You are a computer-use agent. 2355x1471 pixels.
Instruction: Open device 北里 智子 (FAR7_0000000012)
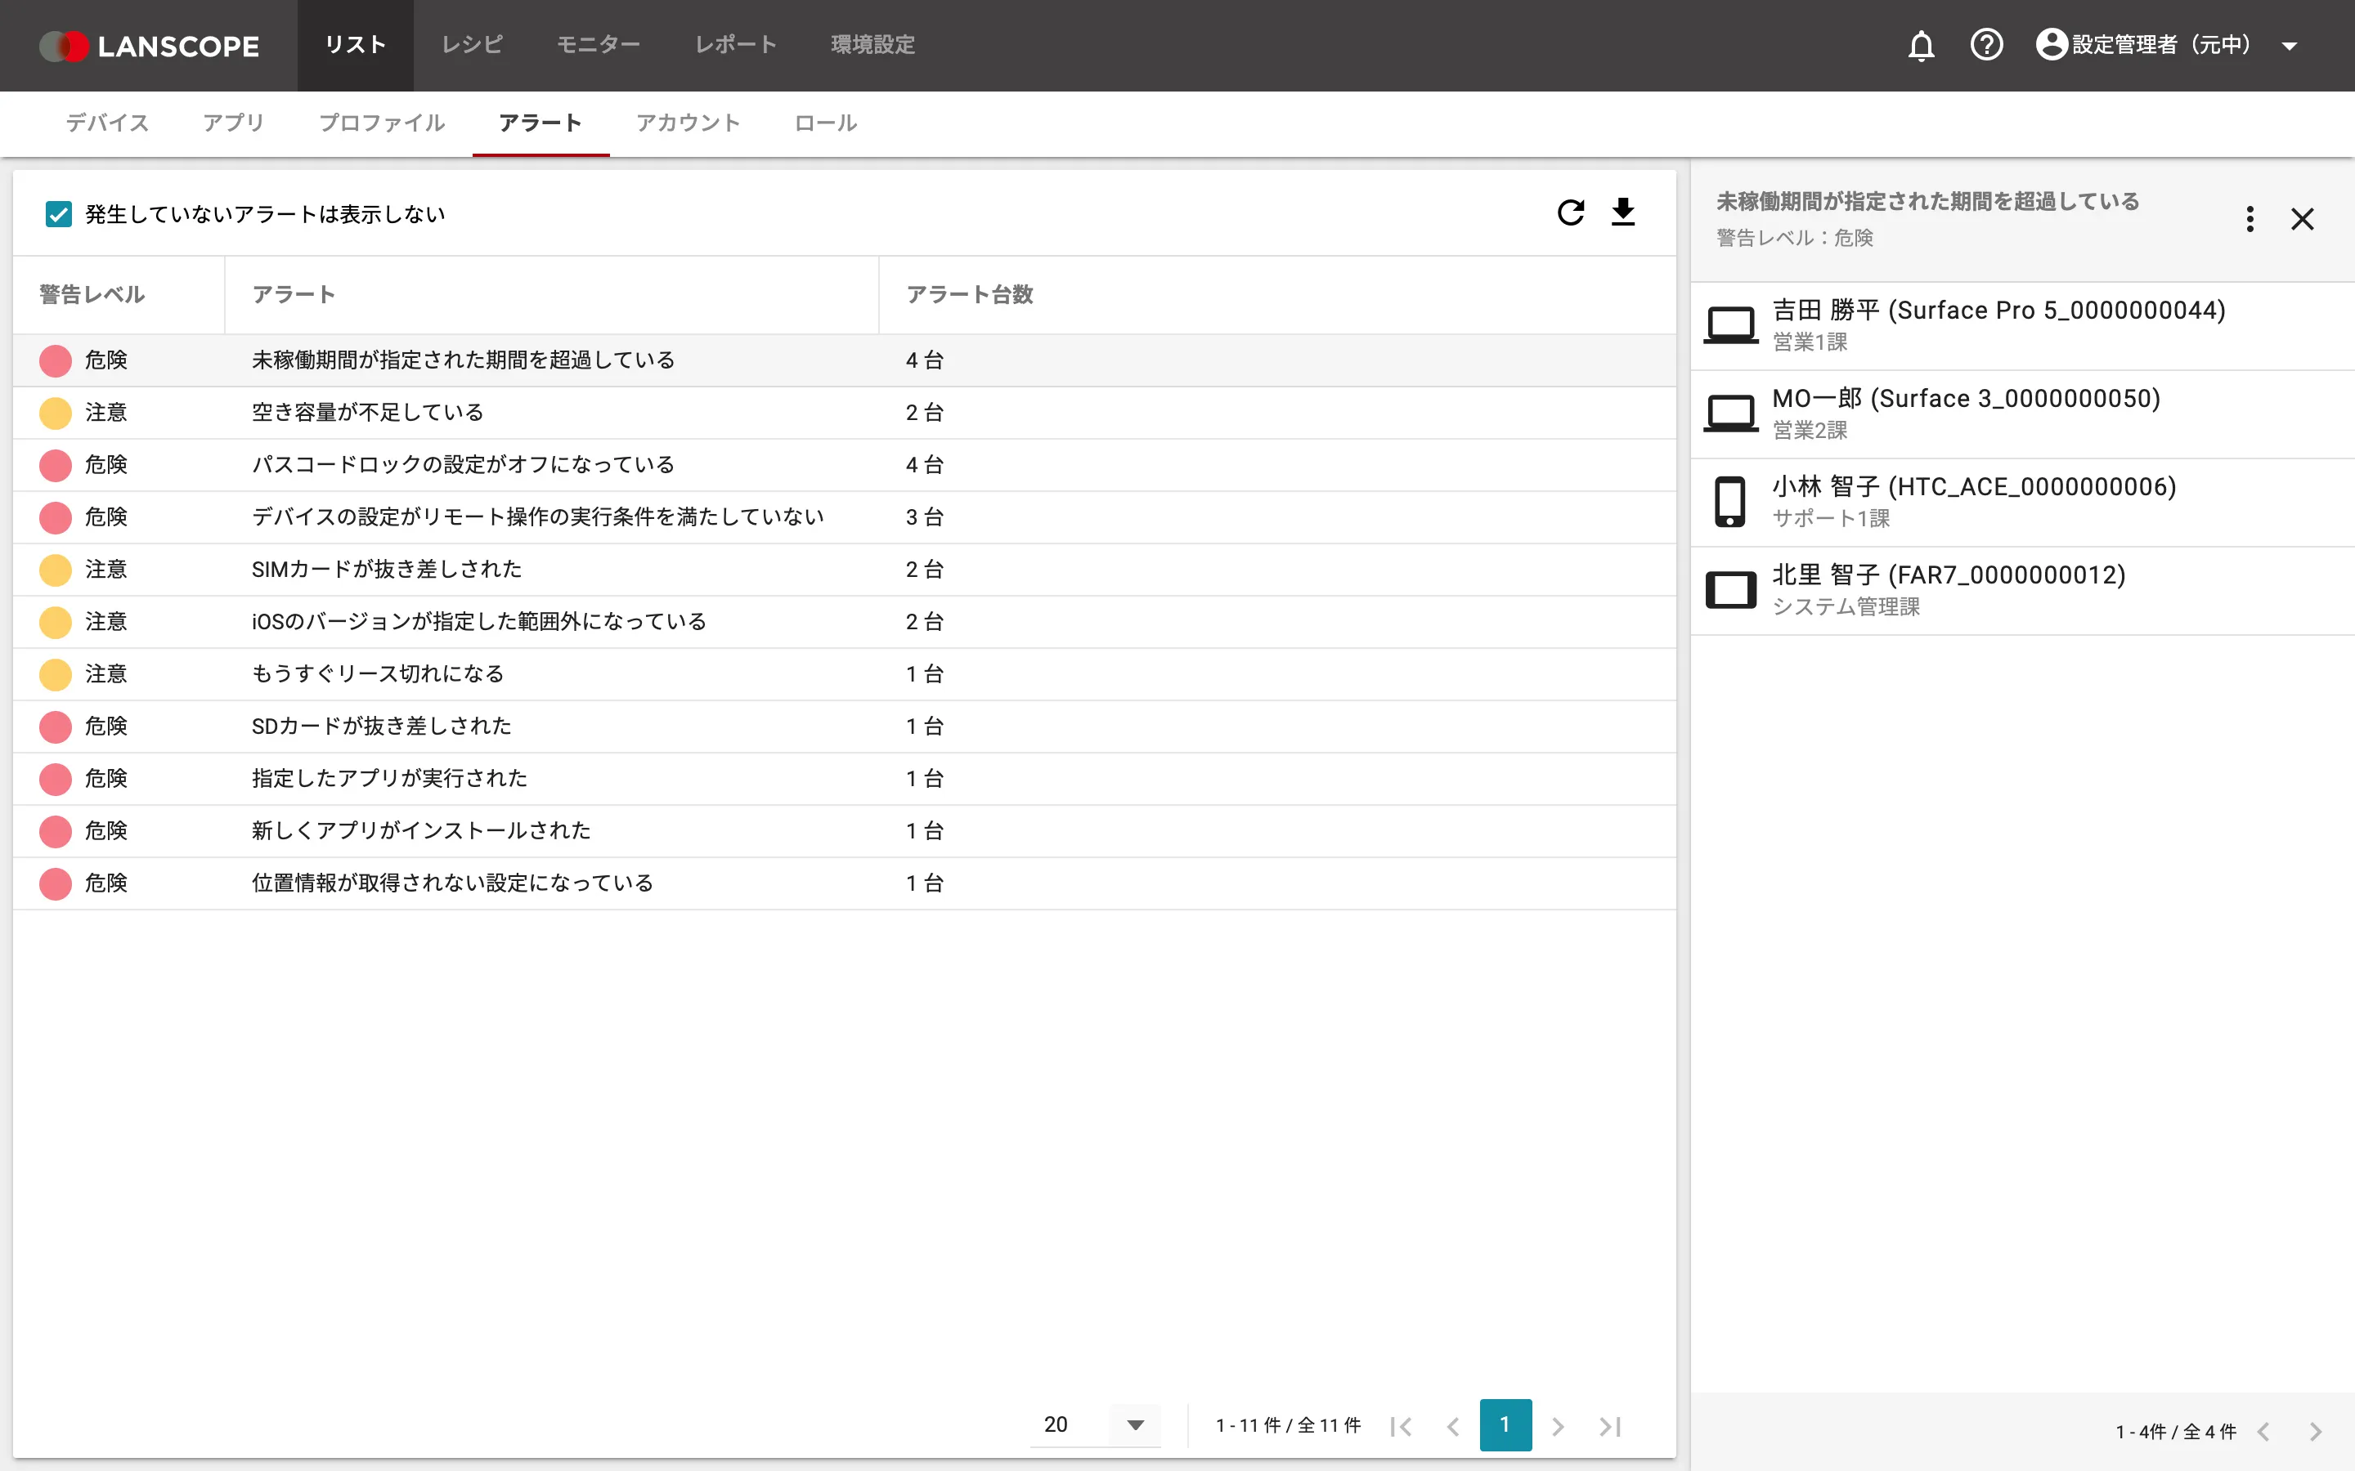(x=2022, y=592)
